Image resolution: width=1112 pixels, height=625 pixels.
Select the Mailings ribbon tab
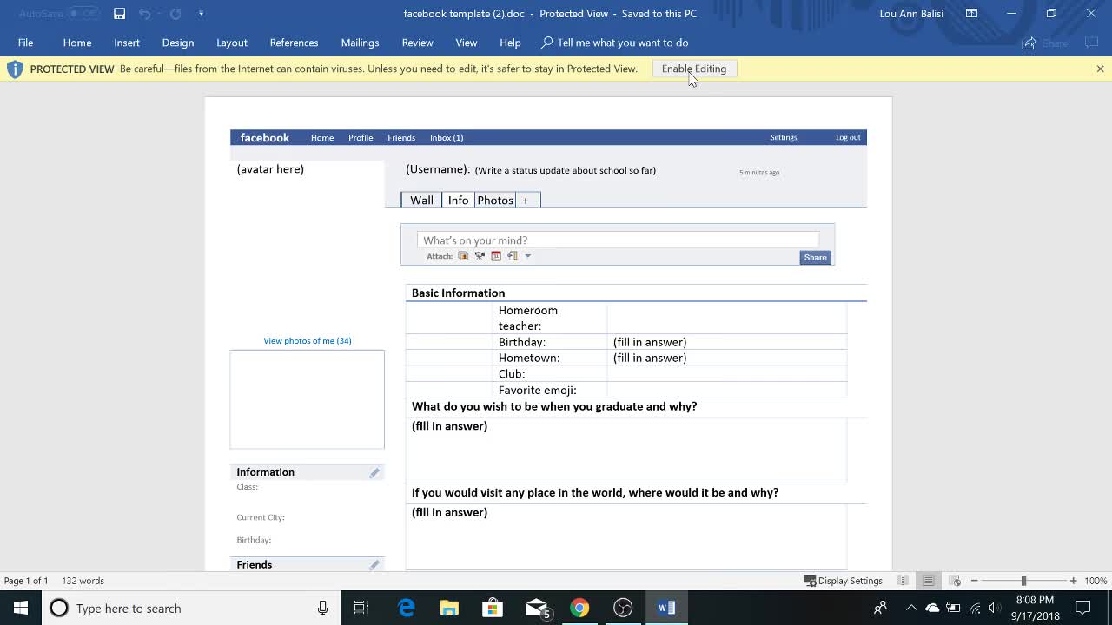[x=360, y=43]
